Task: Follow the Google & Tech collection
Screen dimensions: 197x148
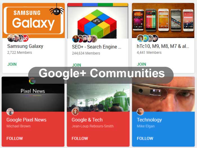Action: pos(80,138)
